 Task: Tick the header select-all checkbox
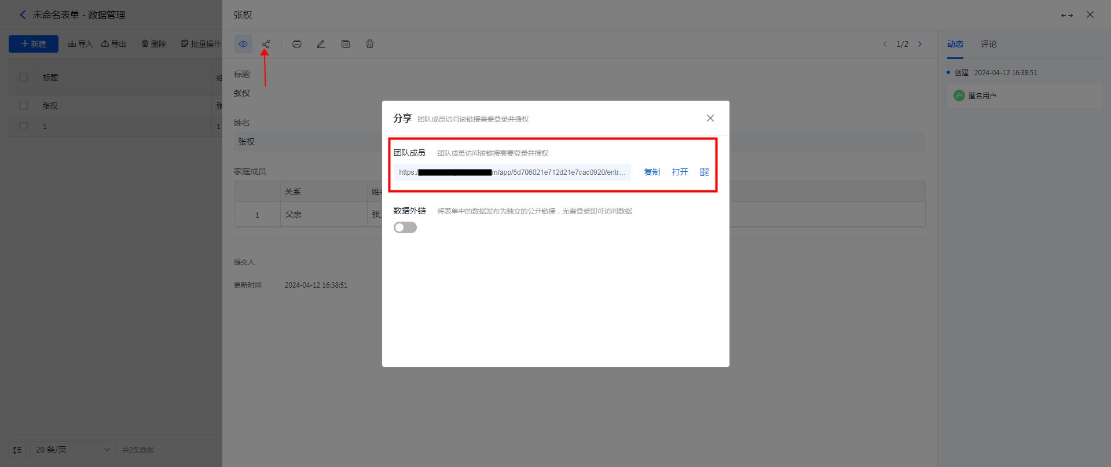(x=24, y=78)
